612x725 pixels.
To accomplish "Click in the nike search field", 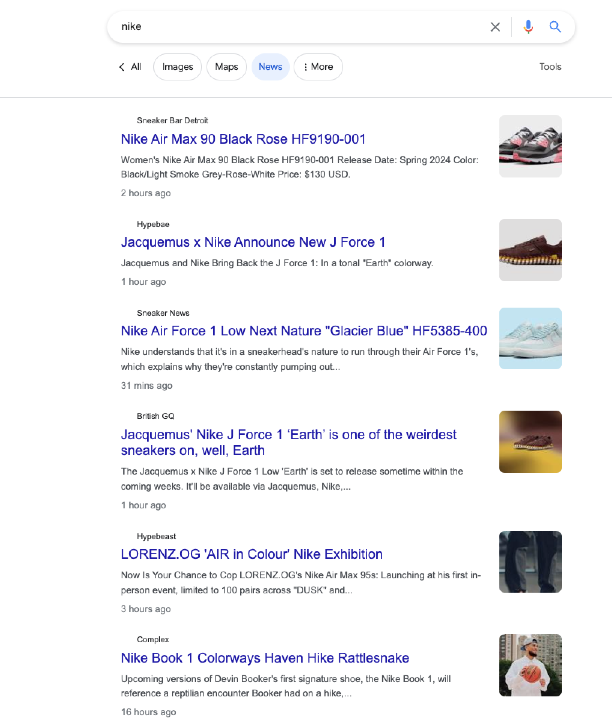I will tap(300, 27).
